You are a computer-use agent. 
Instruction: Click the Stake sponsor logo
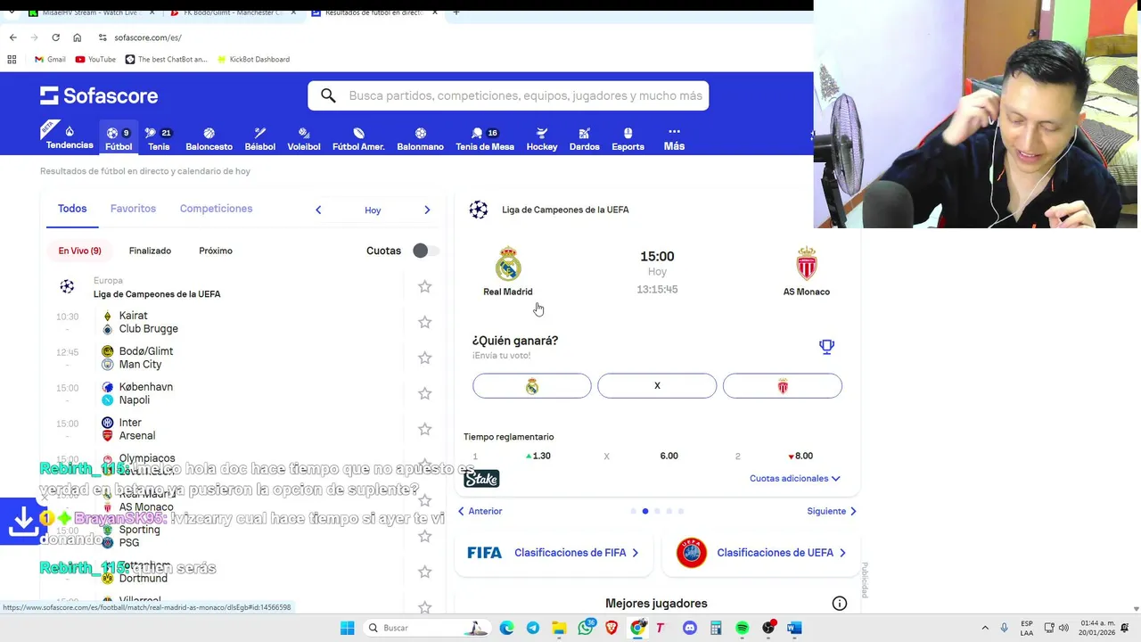481,479
